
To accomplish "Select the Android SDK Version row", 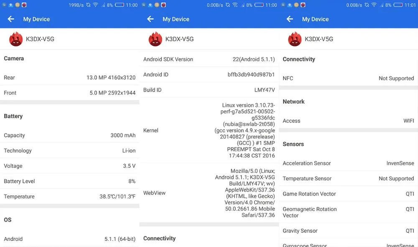I will 209,59.
